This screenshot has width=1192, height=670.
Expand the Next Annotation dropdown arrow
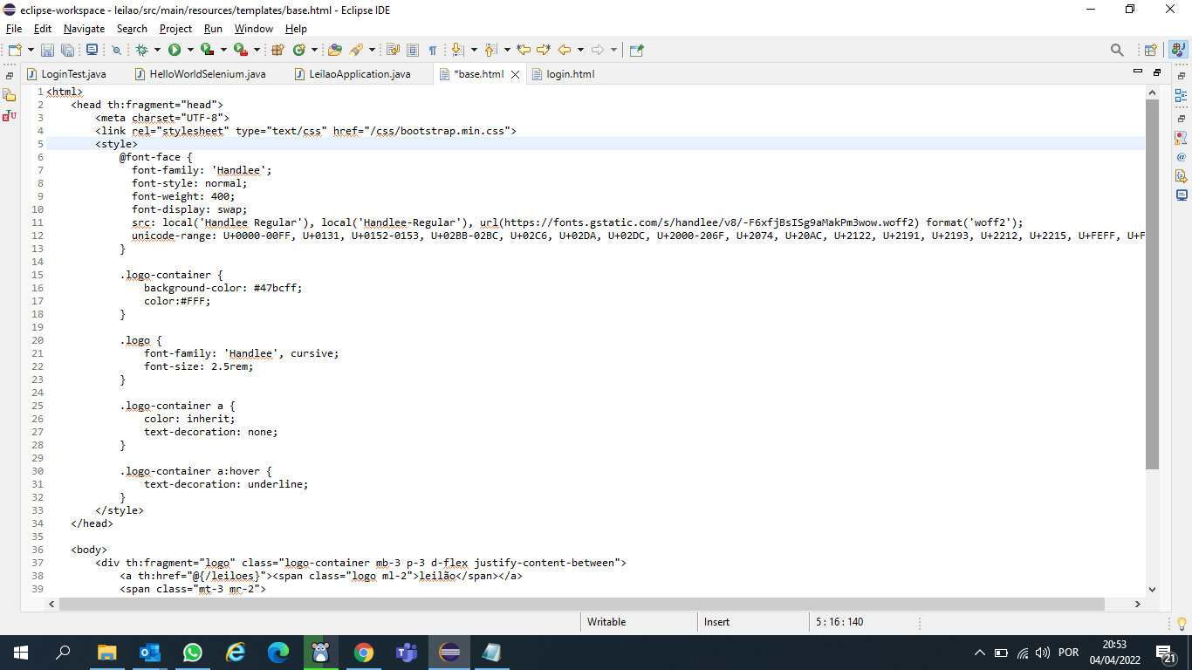click(x=474, y=50)
